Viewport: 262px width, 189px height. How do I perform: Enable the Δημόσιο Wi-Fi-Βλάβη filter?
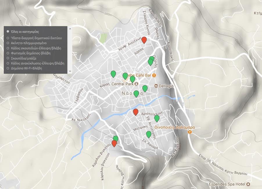[8, 69]
